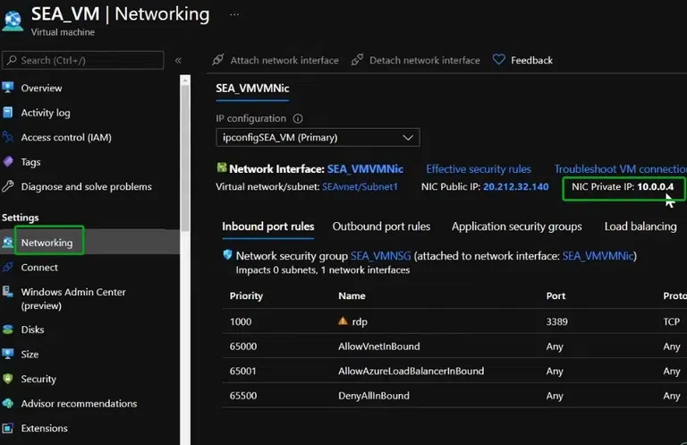Click the Feedback heart icon
The image size is (687, 445).
(499, 60)
